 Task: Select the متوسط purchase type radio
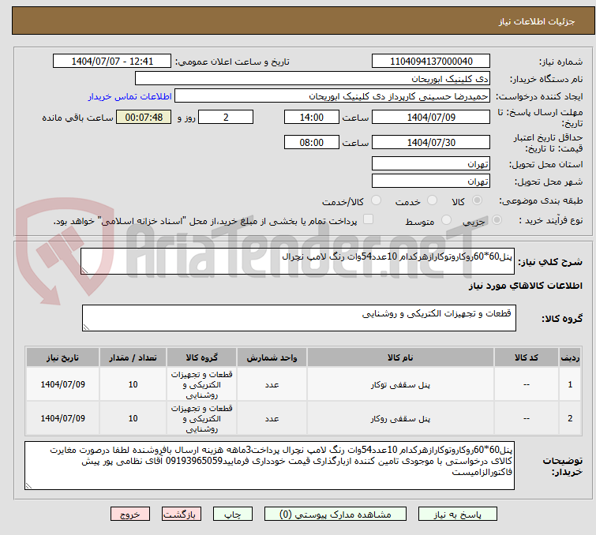[446, 220]
